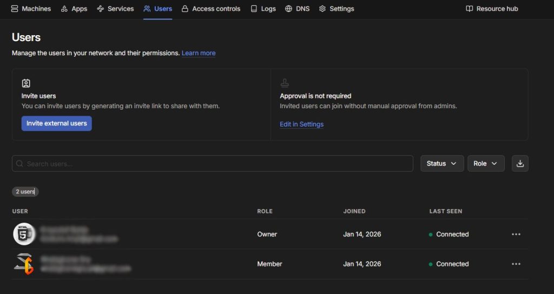Go to the DNS tab
Image resolution: width=554 pixels, height=294 pixels.
click(297, 9)
